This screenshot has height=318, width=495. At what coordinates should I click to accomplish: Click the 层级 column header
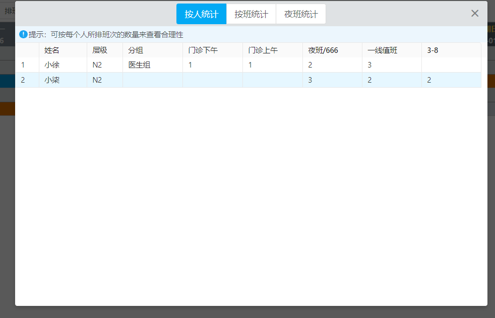(x=105, y=50)
